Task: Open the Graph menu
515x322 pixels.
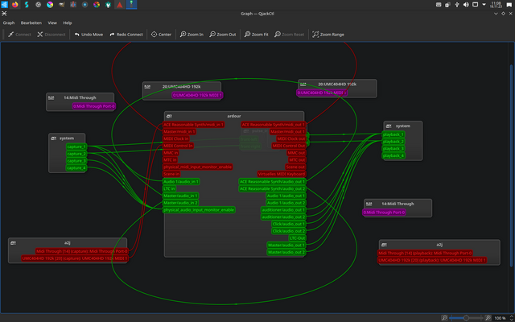Action: pyautogui.click(x=9, y=23)
